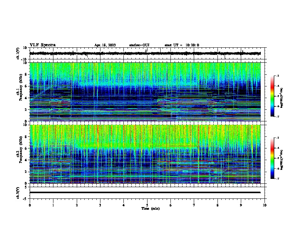Click the "VLF Spectra" title text
Screen dimensions: 298x230
coord(43,45)
